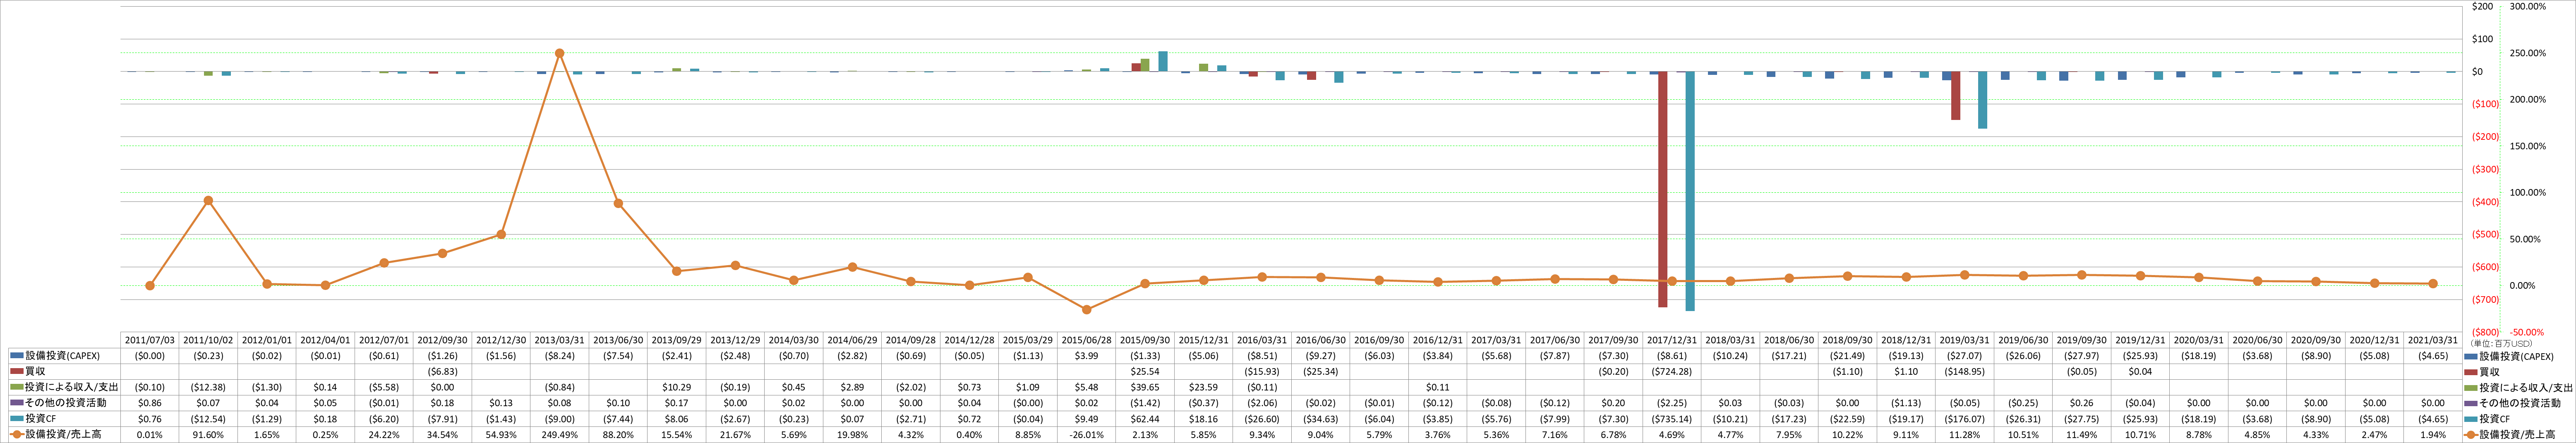Select the ($176.07) investment CF cell

tap(1964, 419)
